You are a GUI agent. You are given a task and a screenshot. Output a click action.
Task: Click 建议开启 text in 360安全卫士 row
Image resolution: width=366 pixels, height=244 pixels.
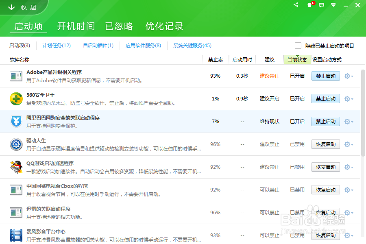point(270,99)
